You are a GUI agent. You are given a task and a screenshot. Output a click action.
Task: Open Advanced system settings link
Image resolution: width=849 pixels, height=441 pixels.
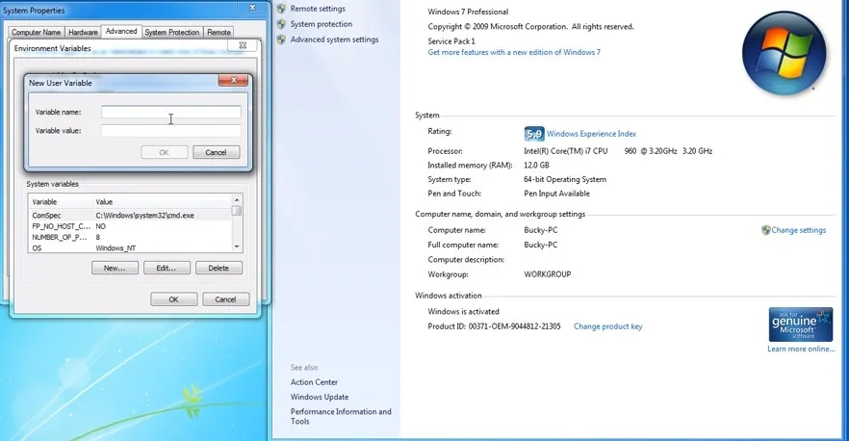click(x=335, y=39)
